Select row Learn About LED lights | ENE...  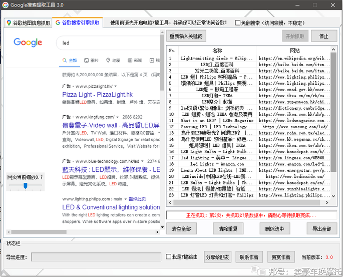click(x=249, y=170)
